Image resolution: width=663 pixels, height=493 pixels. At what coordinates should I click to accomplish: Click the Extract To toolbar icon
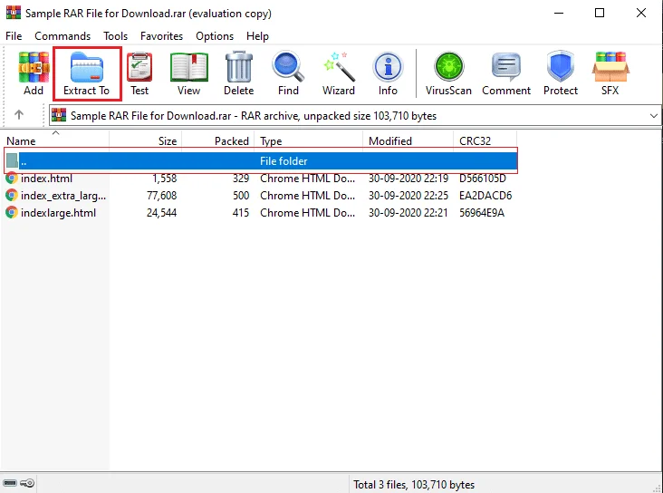point(87,67)
